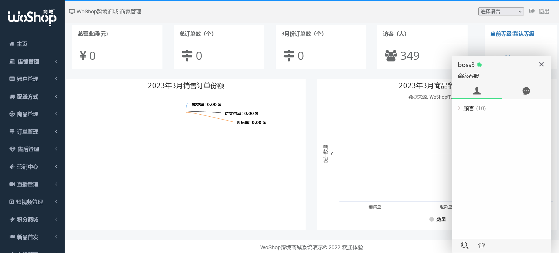Screen dimensions: 559x253
Task: Click the 直播管理 video camera icon
Action: coord(12,184)
